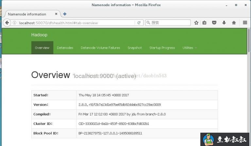
Task: Show site information via the info icon
Action: point(15,23)
